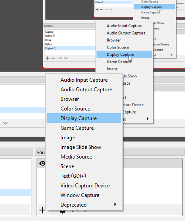Select Browser in the largest source menu

click(84, 99)
